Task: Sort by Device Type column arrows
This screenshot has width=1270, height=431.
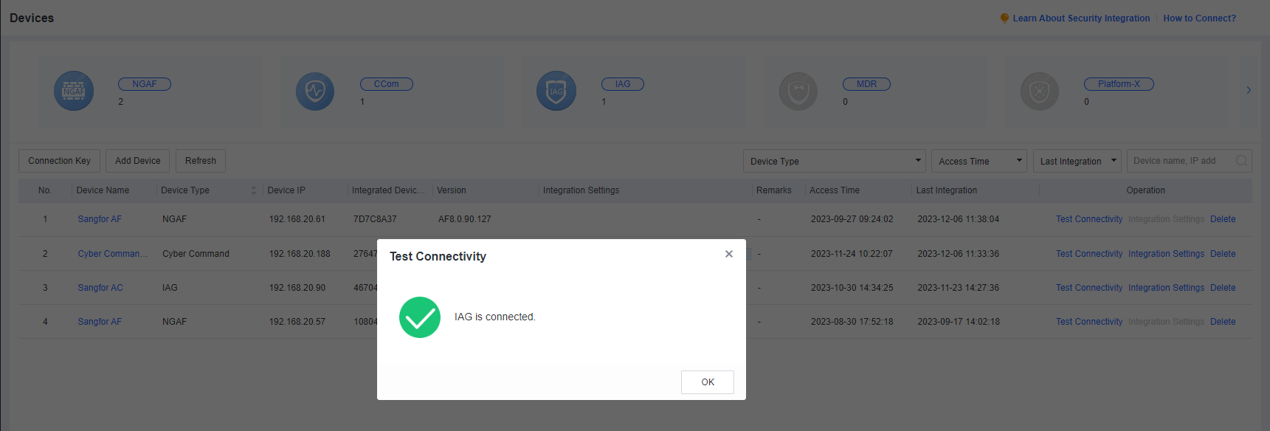Action: (x=253, y=190)
